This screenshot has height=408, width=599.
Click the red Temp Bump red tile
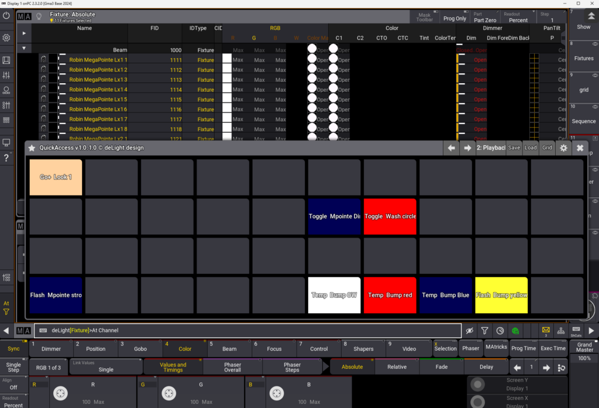[x=390, y=295]
